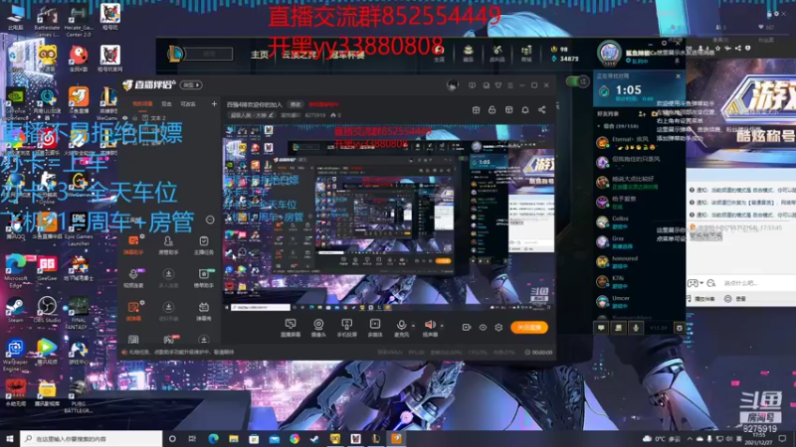The height and width of the screenshot is (447, 796).
Task: Select the 我的场景 scene tab
Action: pos(142,104)
